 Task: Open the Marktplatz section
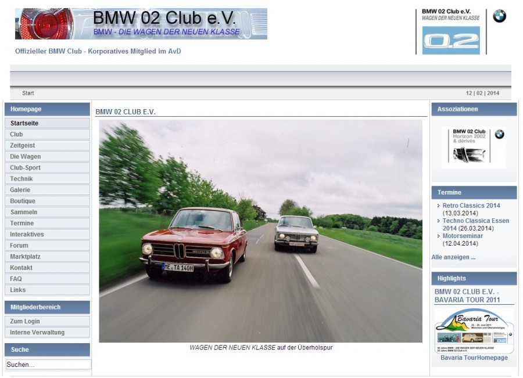[48, 256]
